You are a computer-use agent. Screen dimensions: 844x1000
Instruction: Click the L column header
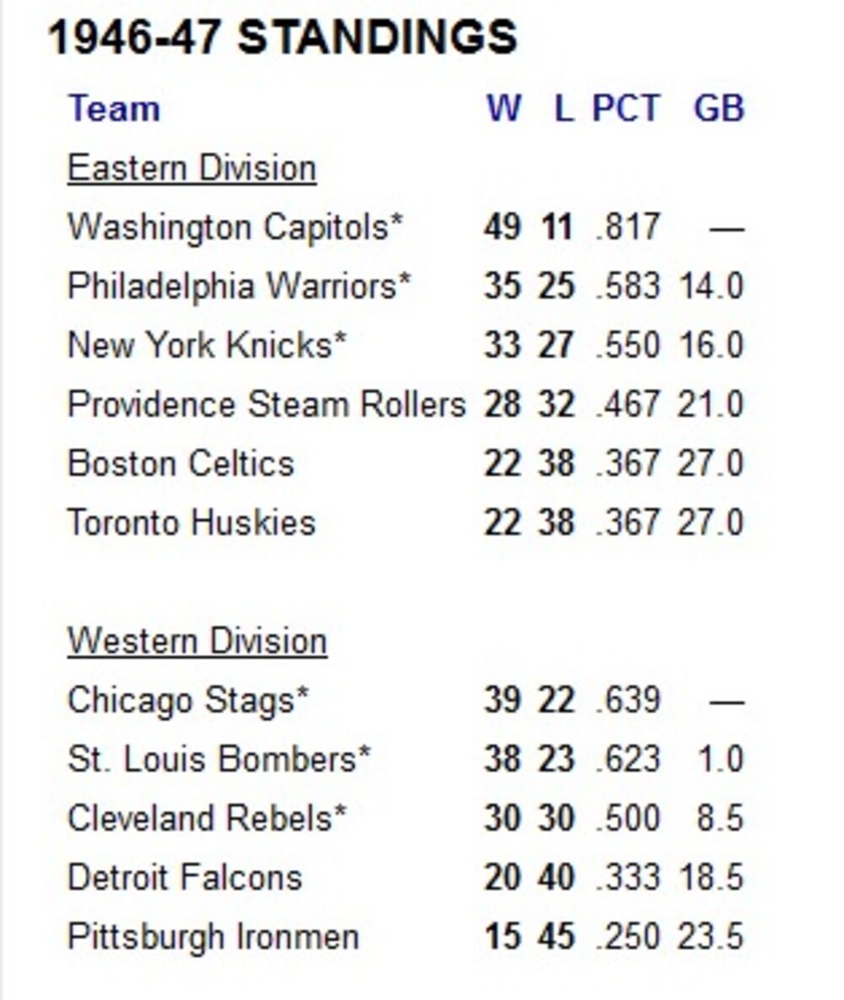[x=563, y=109]
